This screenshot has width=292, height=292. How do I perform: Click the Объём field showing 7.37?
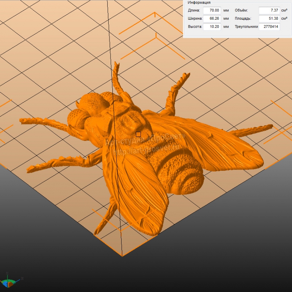(269, 10)
